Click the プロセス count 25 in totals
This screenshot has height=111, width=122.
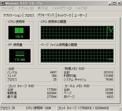pyautogui.click(x=55, y=80)
